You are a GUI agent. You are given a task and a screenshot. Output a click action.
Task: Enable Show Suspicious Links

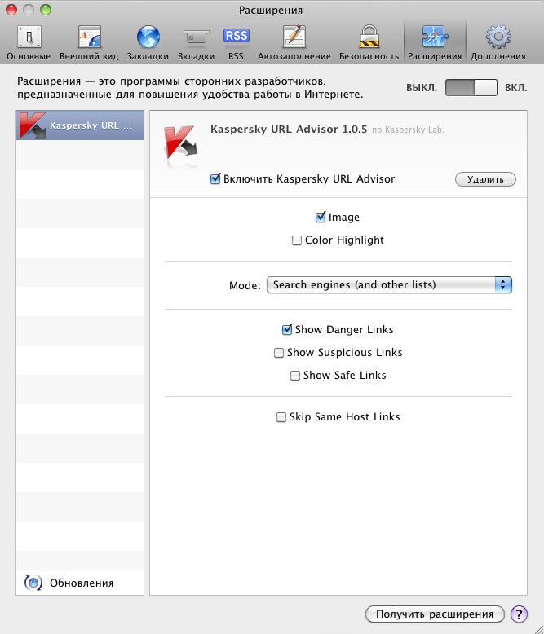pyautogui.click(x=279, y=353)
